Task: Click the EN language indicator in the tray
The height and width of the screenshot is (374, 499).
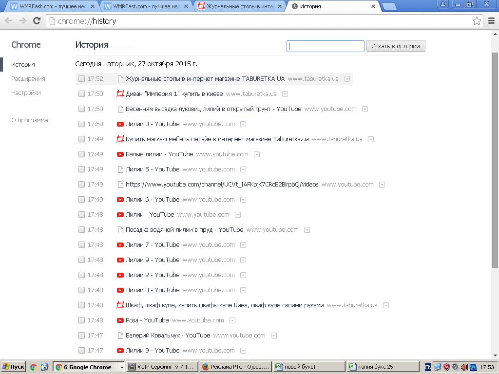Action: (428, 367)
